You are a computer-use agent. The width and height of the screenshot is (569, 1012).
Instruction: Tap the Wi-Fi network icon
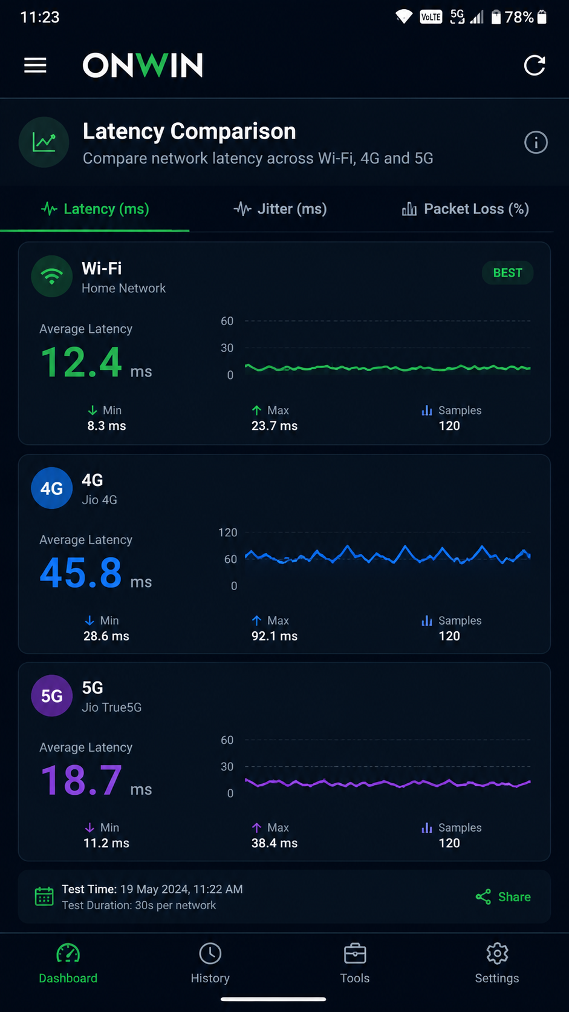click(x=52, y=276)
